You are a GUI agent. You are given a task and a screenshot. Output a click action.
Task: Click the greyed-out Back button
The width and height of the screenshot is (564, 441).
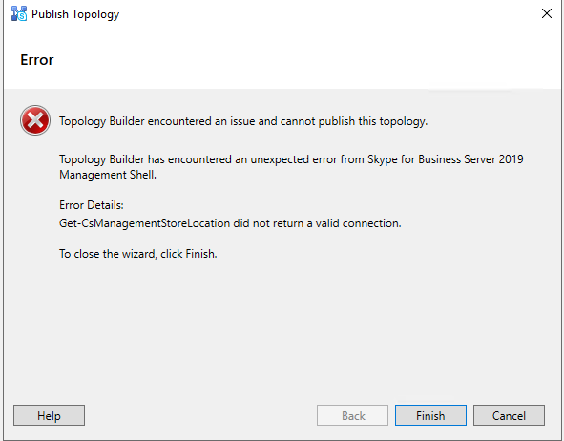pos(352,415)
